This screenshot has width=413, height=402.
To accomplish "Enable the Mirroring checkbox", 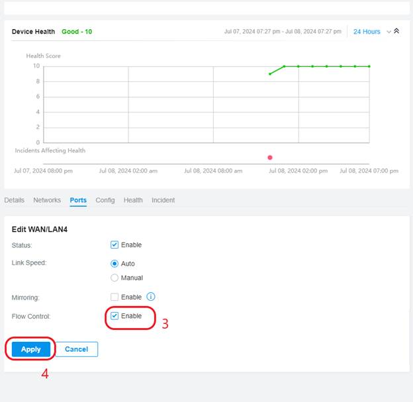I will [x=115, y=297].
